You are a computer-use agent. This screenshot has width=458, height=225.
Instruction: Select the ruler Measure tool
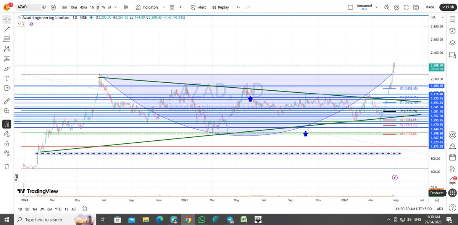[6, 101]
